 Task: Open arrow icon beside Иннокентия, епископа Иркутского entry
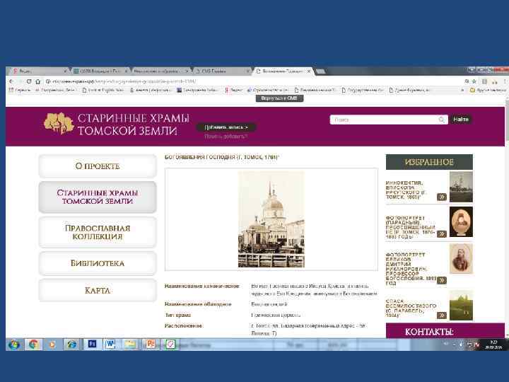click(x=441, y=197)
